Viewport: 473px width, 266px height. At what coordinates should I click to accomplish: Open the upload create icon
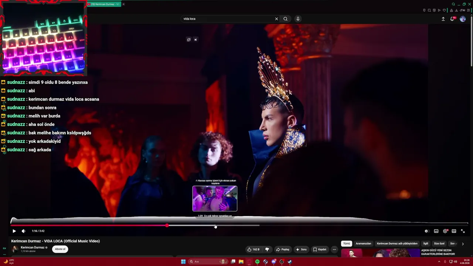coord(443,19)
